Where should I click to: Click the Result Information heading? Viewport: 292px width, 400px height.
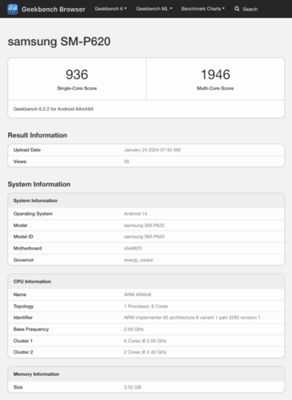point(37,135)
